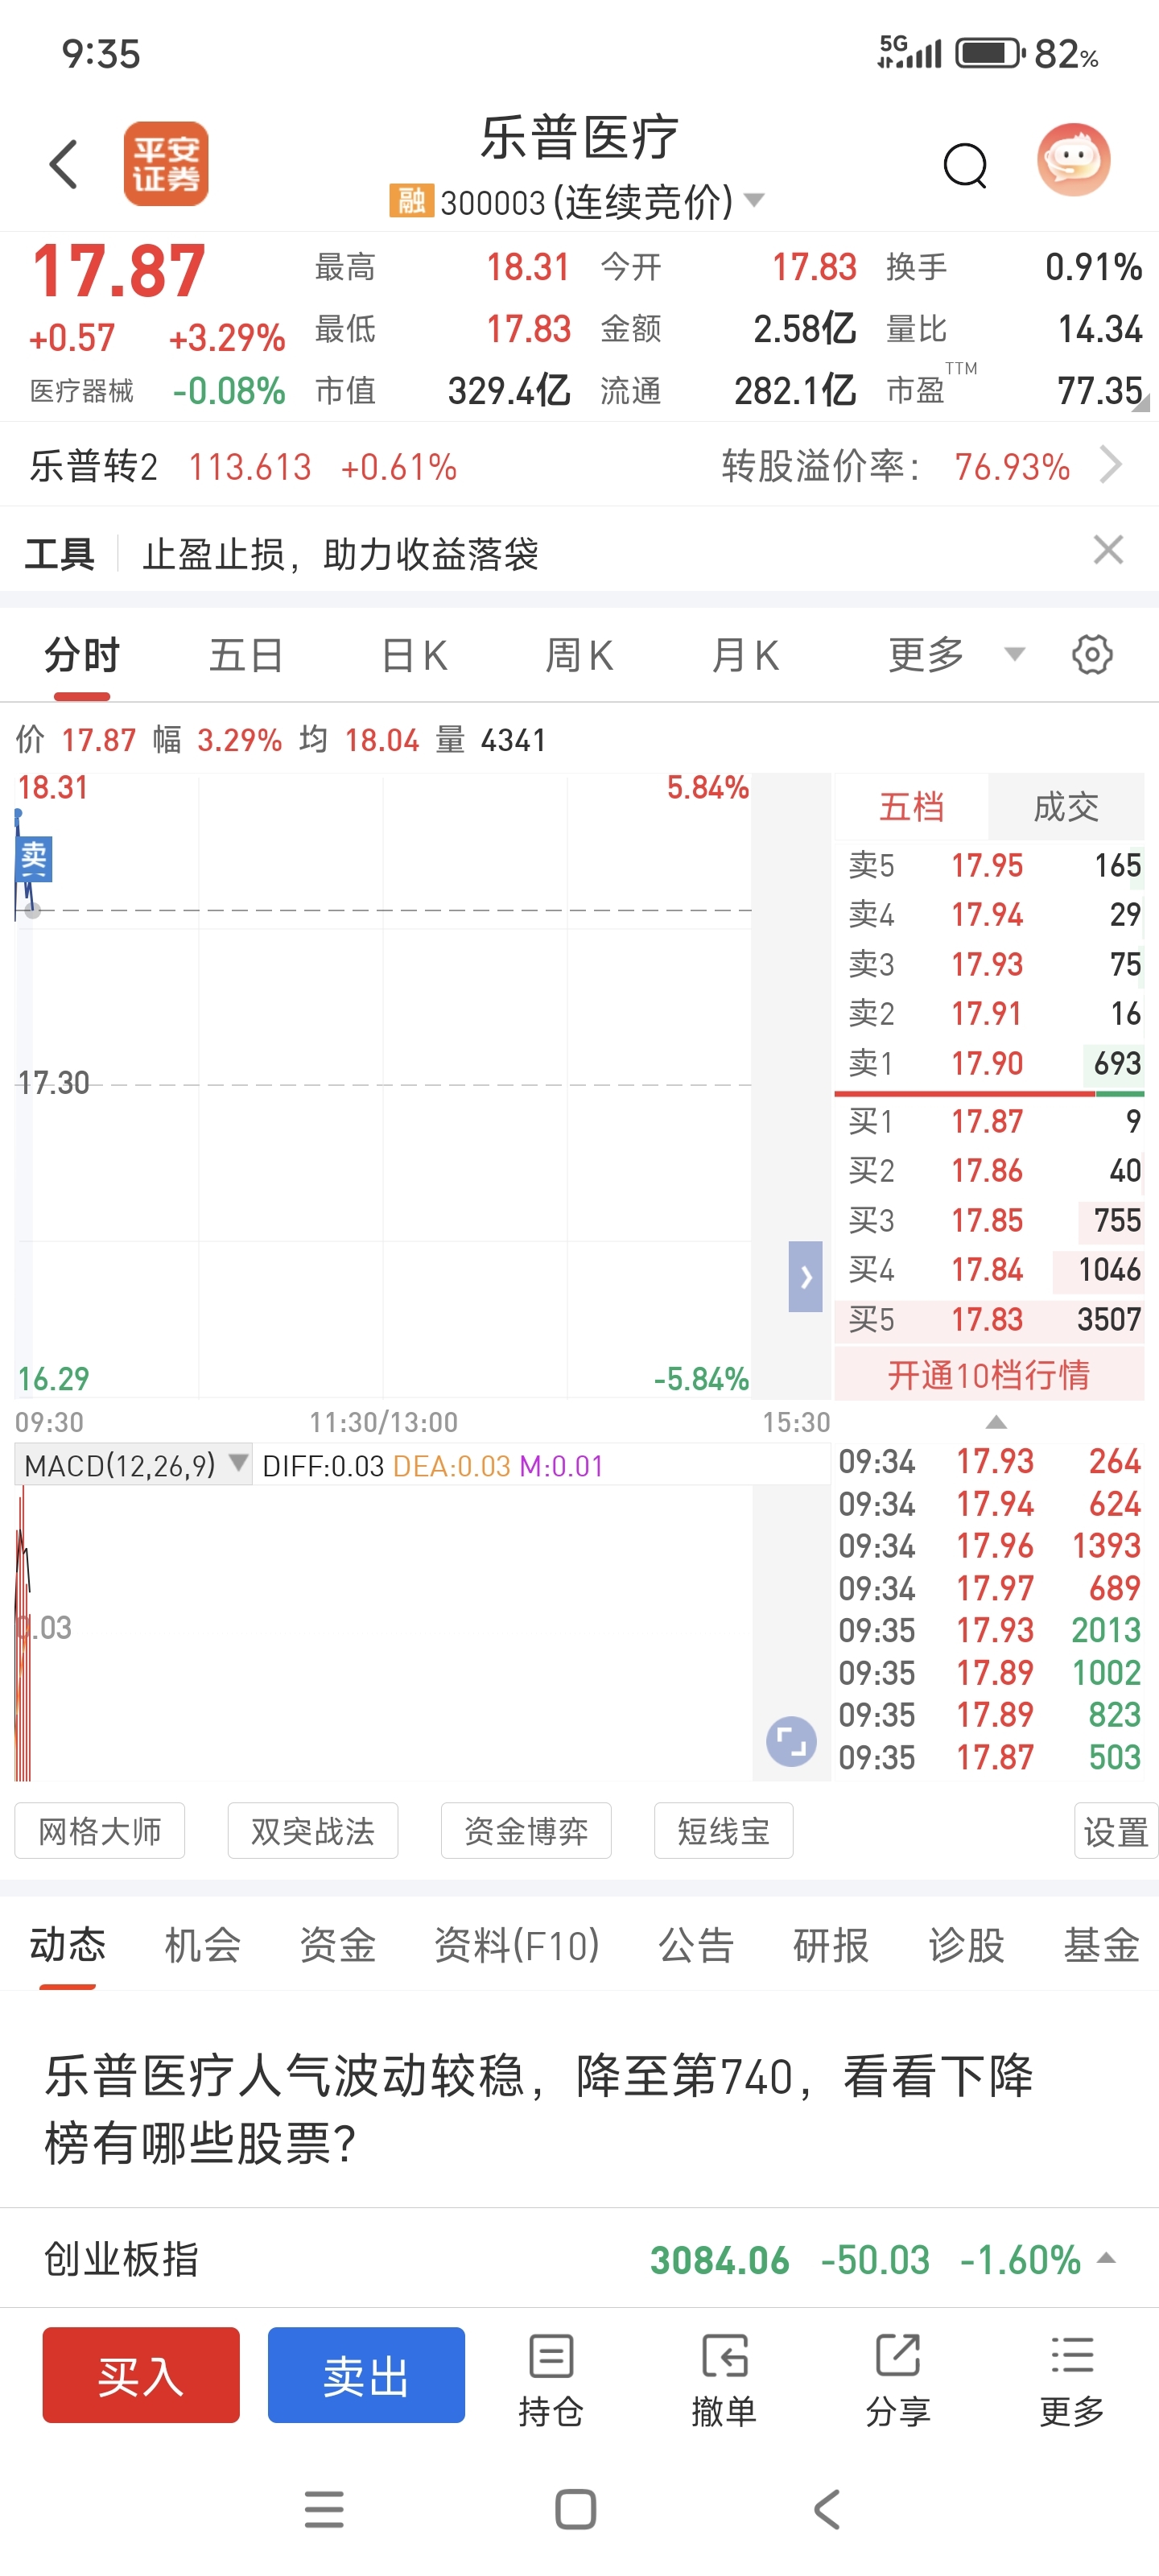Open the 乐普转2 convertible bond detail arrow

(1110, 465)
